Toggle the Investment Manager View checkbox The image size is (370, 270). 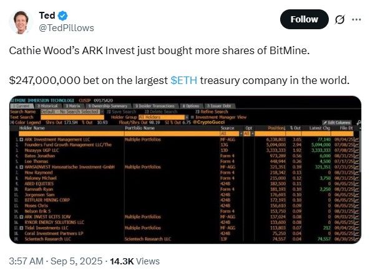point(192,117)
